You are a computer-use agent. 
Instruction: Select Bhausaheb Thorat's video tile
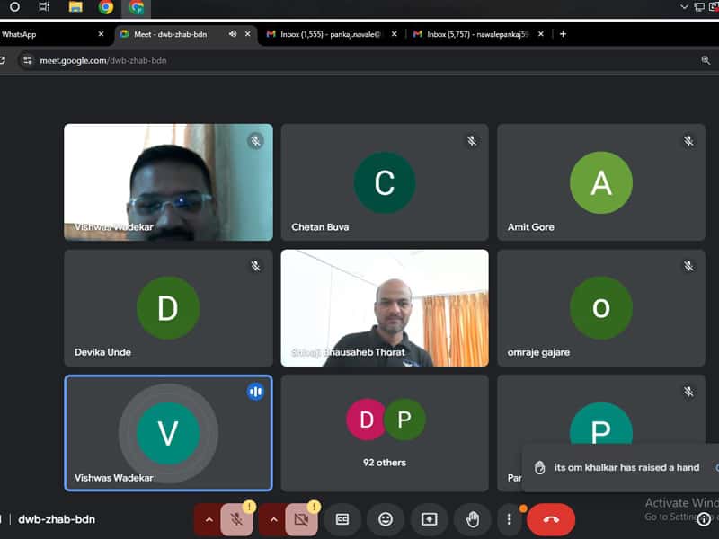coord(385,308)
